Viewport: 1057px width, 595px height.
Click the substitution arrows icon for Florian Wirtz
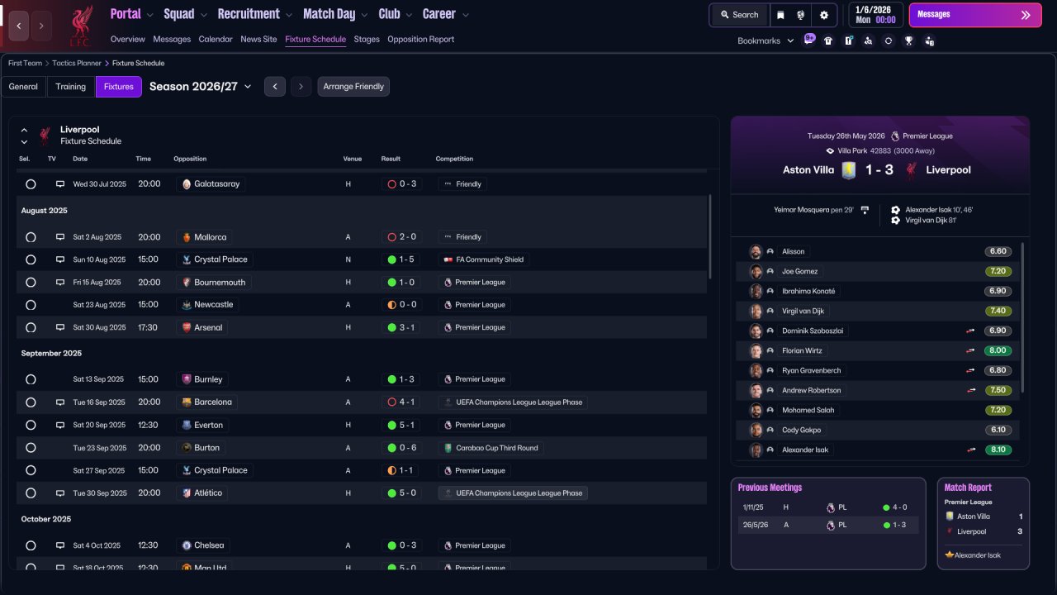tap(971, 350)
